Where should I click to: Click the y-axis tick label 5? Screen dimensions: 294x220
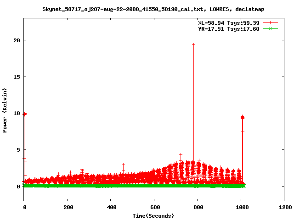pyautogui.click(x=18, y=150)
